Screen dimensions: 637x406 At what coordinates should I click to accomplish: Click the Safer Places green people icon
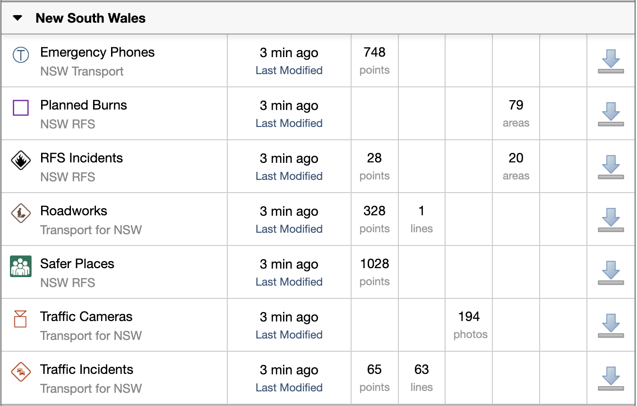click(x=21, y=266)
